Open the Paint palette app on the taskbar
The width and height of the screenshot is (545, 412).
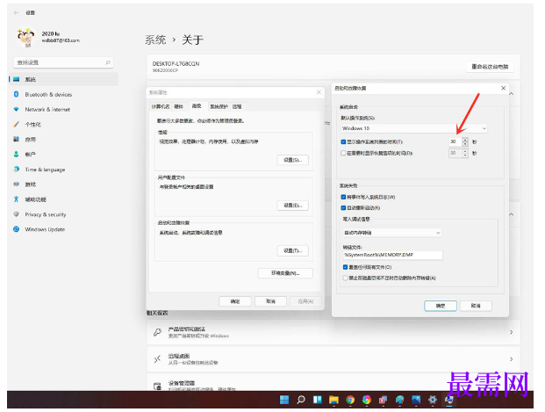[399, 400]
